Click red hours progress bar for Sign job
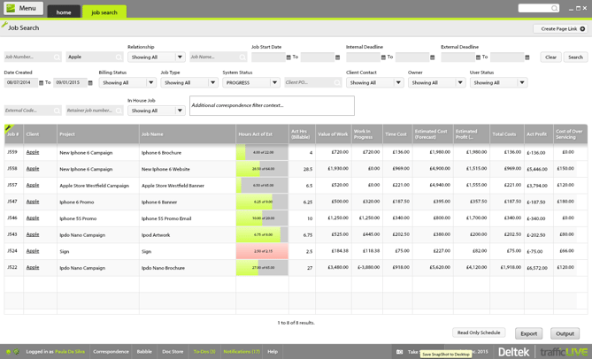 tap(262, 251)
